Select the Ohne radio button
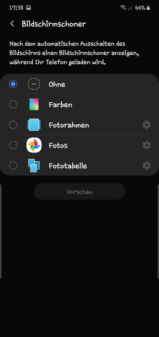Screen dimensions: 159x337 point(13,84)
